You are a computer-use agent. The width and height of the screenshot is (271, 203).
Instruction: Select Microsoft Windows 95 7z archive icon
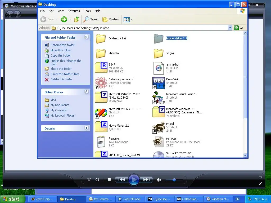pos(159,112)
